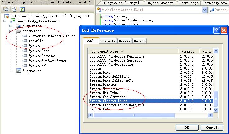Select the .NET tab in Add Reference
The image size is (229, 134).
pos(91,40)
